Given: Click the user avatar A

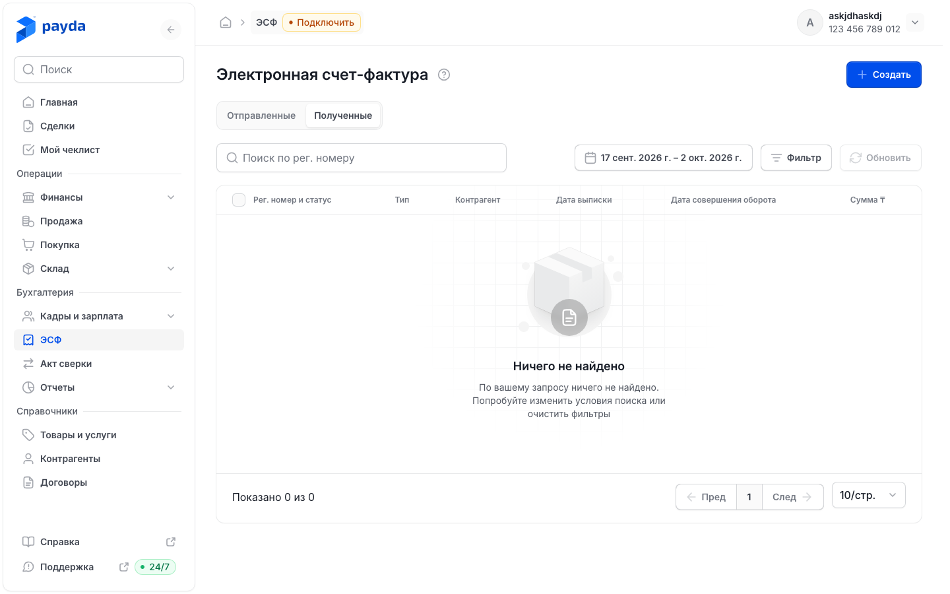Looking at the screenshot, I should (810, 22).
